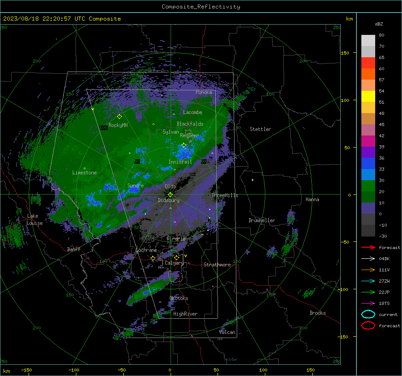Click the yellow diamond marker at Red Deer
This screenshot has width=402, height=376.
point(184,145)
